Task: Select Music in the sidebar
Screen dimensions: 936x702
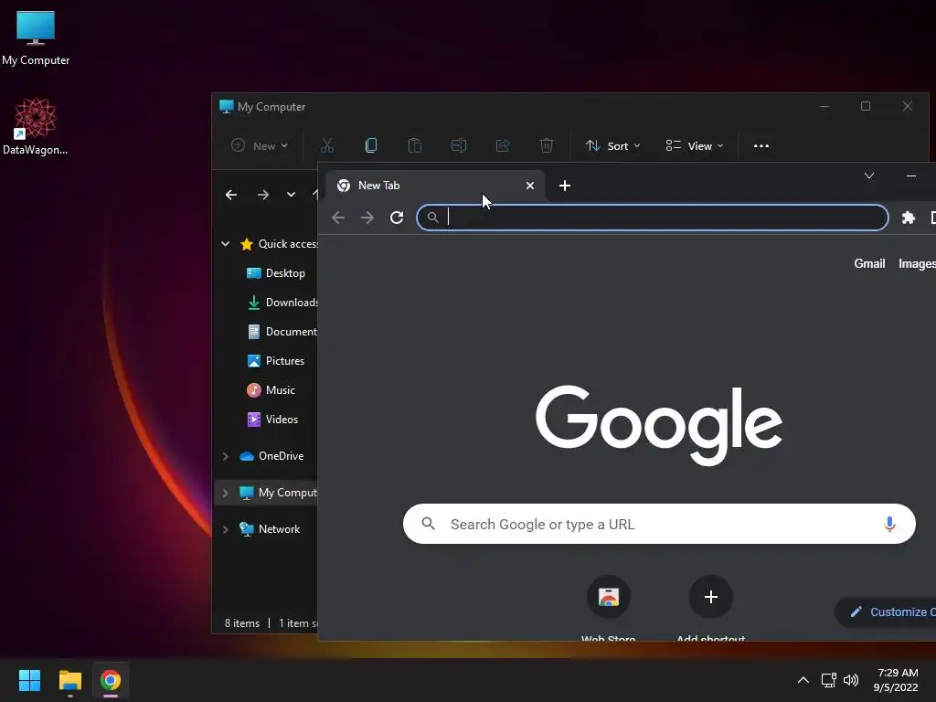Action: point(271,389)
